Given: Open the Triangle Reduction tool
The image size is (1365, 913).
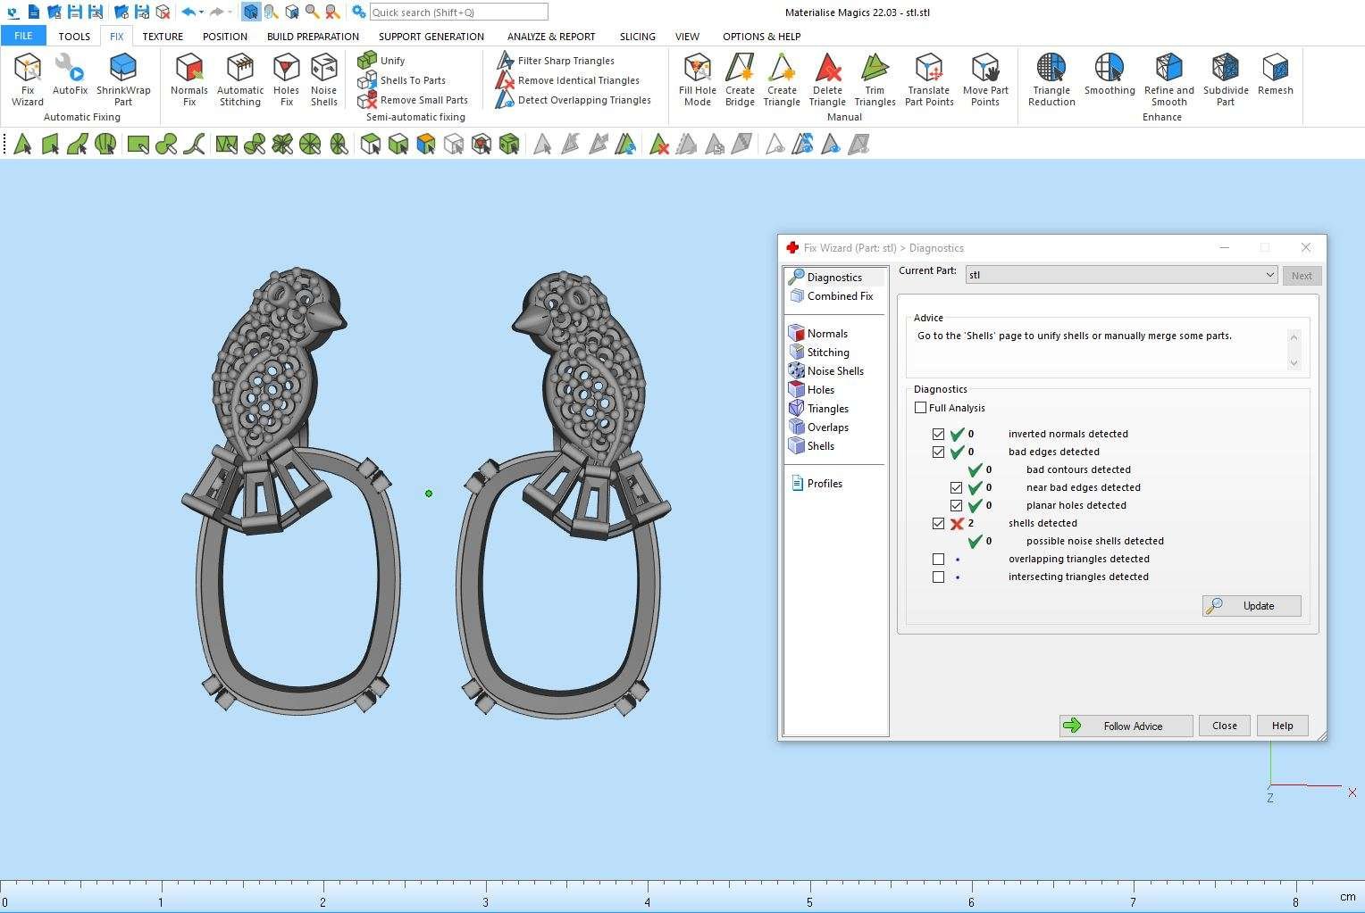Looking at the screenshot, I should click(1051, 78).
